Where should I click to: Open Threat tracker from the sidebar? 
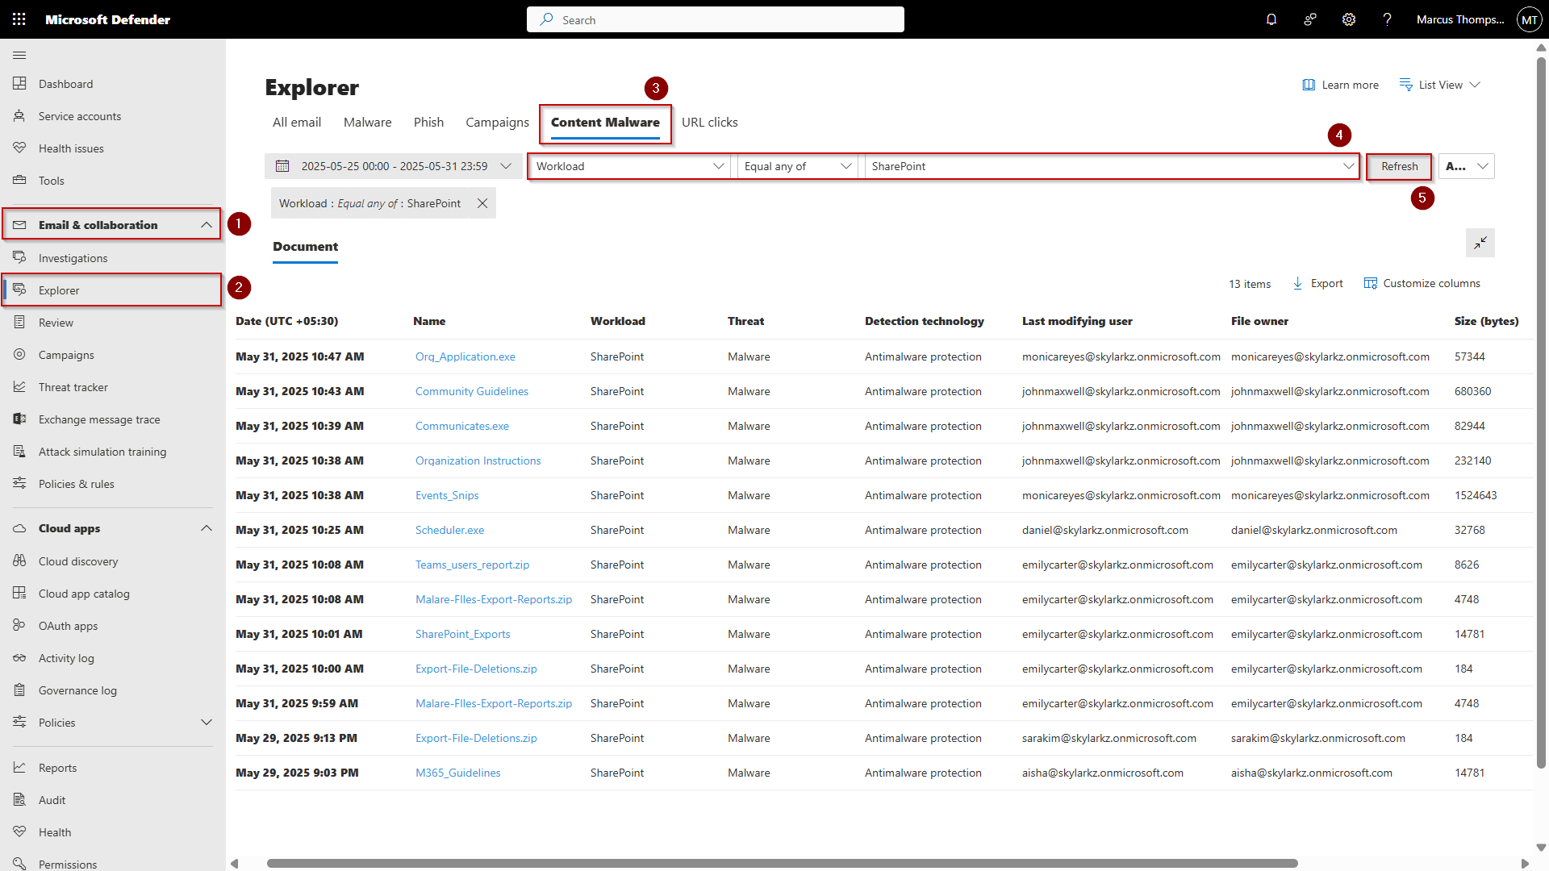click(x=71, y=386)
